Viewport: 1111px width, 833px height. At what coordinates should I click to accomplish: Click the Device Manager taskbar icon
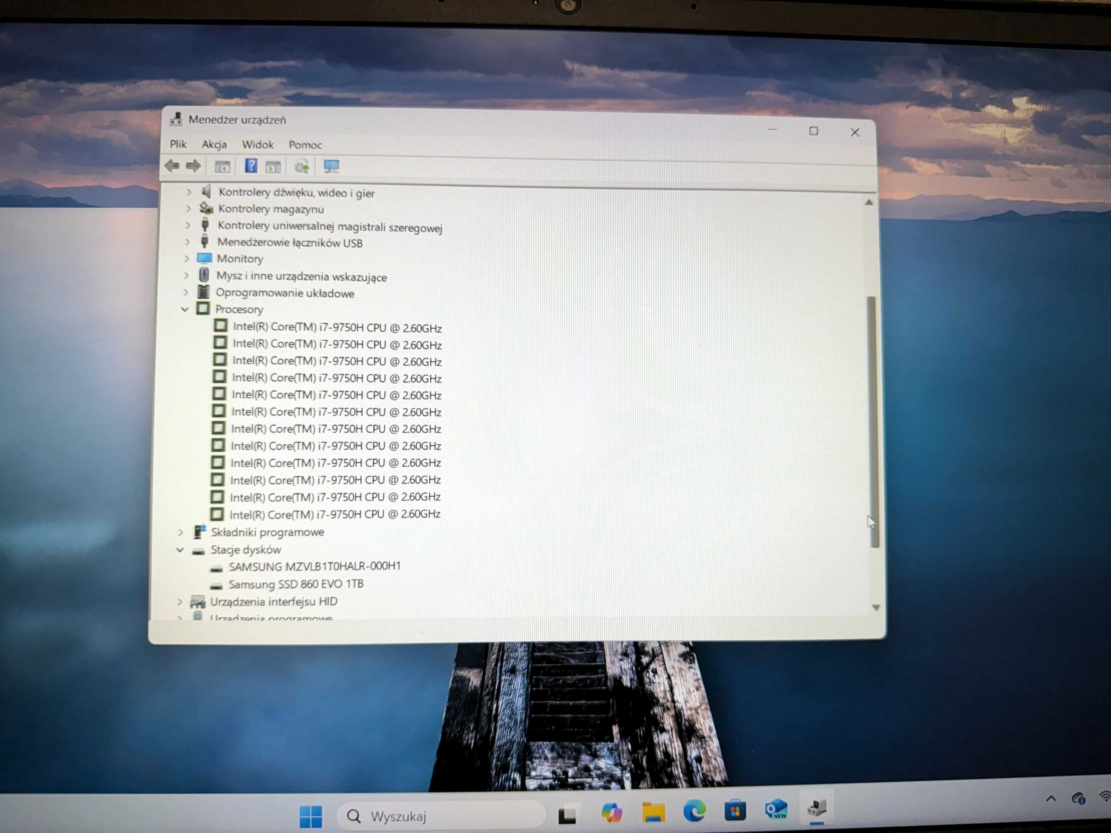[817, 808]
